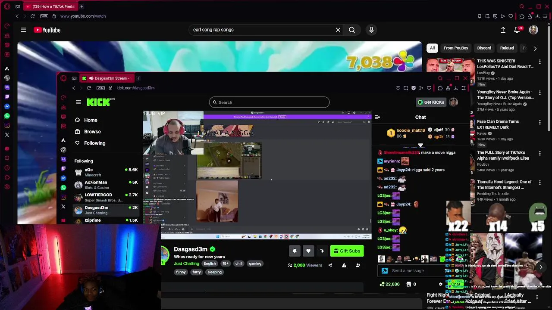Open LOWTIERGOD channel in Following list

point(106,197)
